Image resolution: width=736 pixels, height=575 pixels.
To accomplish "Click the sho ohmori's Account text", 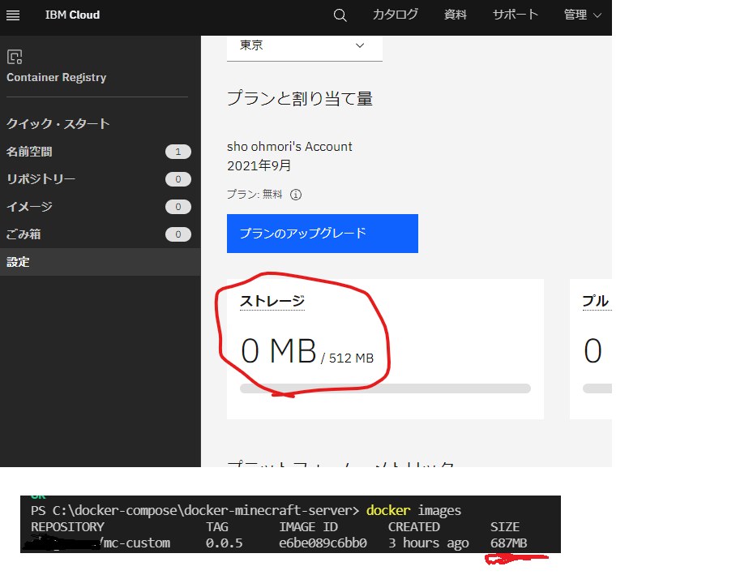I will point(289,147).
